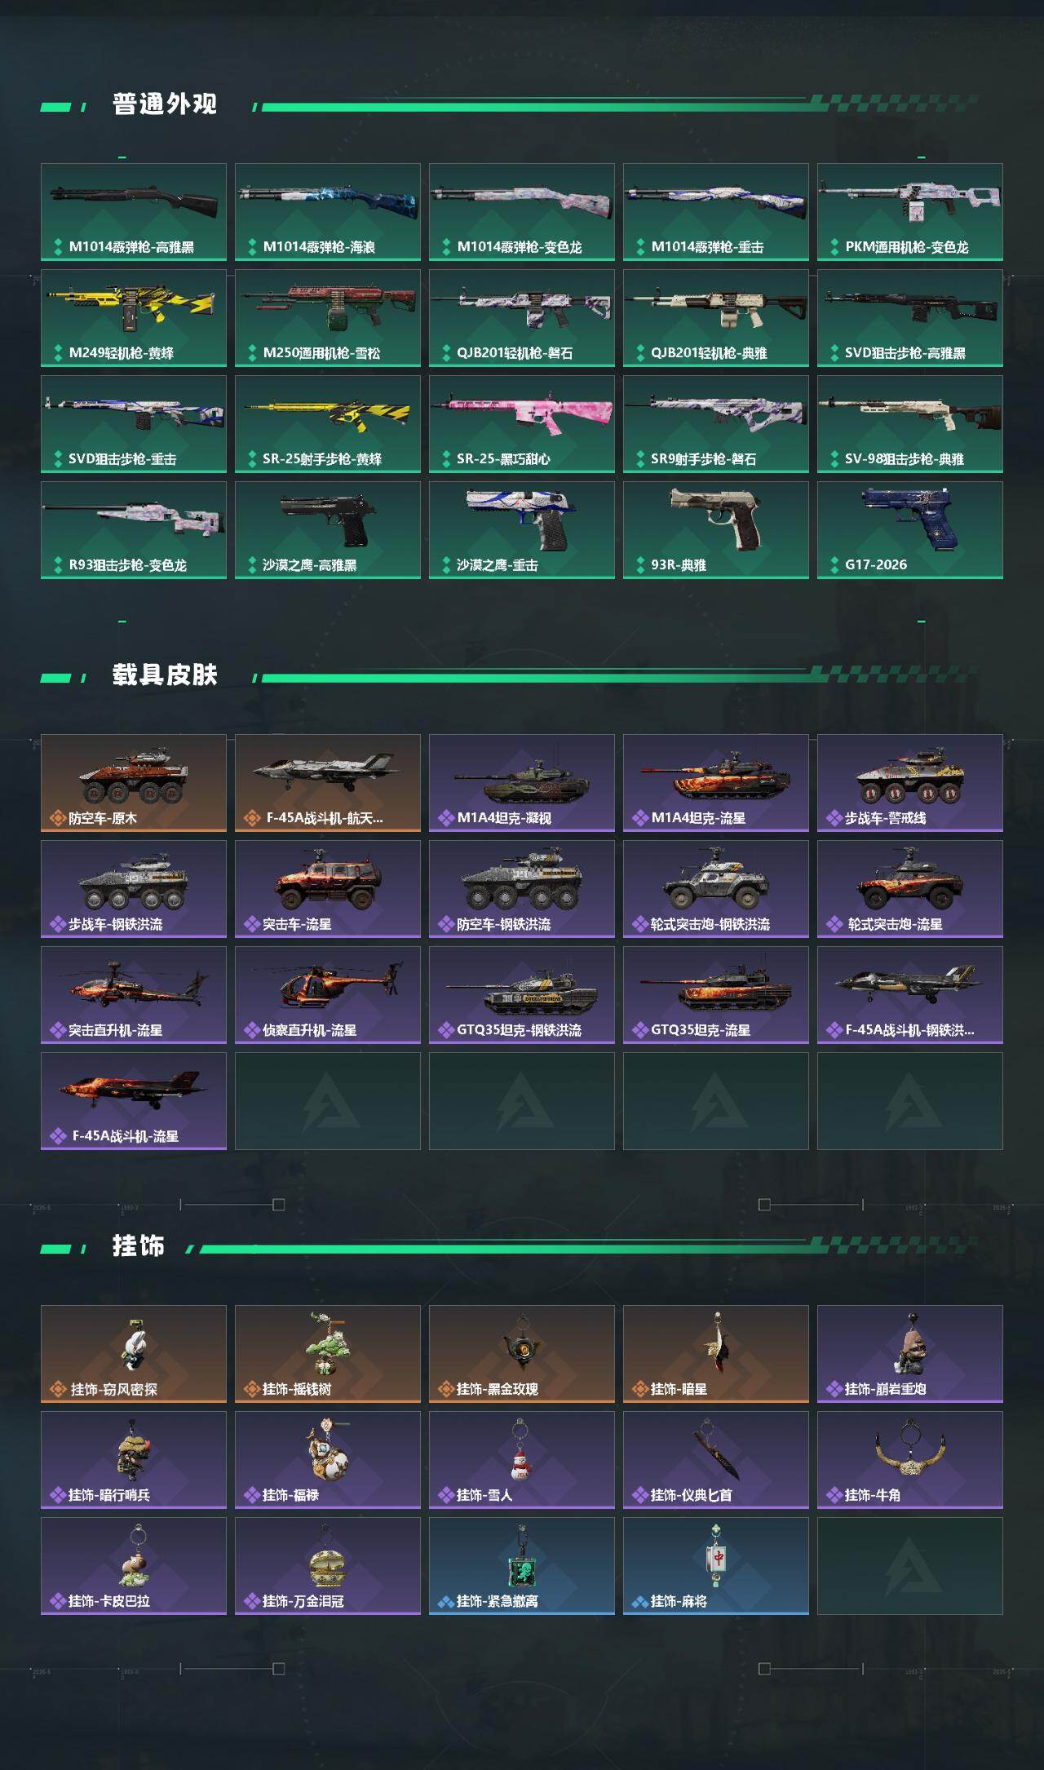Click the 挂饰-窃风密探 charm icon
This screenshot has height=1770, width=1044.
click(x=134, y=1354)
